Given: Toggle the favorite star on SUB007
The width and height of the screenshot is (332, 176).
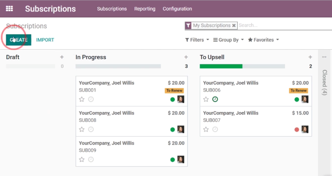Looking at the screenshot, I should coord(206,129).
